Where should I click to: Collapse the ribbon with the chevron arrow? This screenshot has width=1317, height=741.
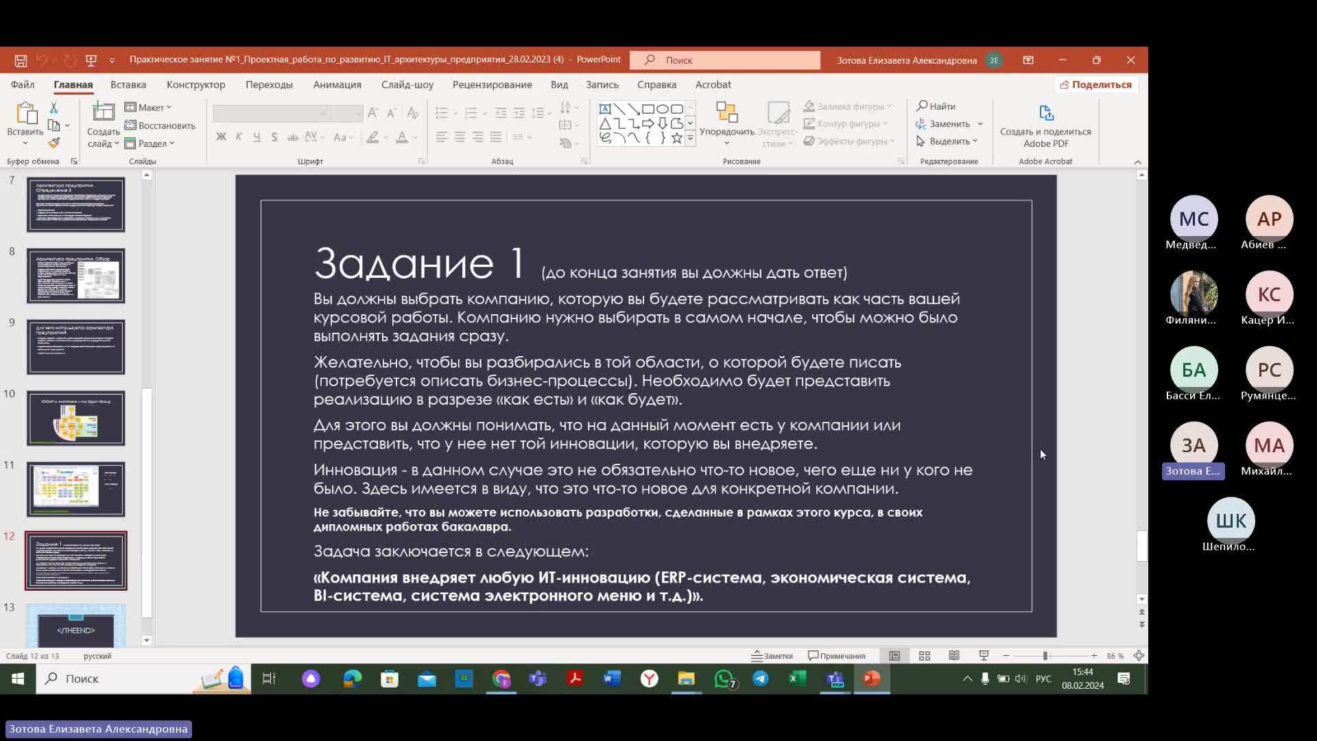tap(1137, 162)
